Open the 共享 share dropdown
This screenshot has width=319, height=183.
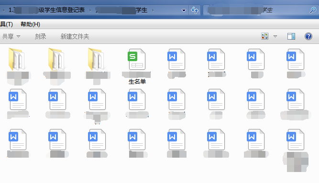11,37
